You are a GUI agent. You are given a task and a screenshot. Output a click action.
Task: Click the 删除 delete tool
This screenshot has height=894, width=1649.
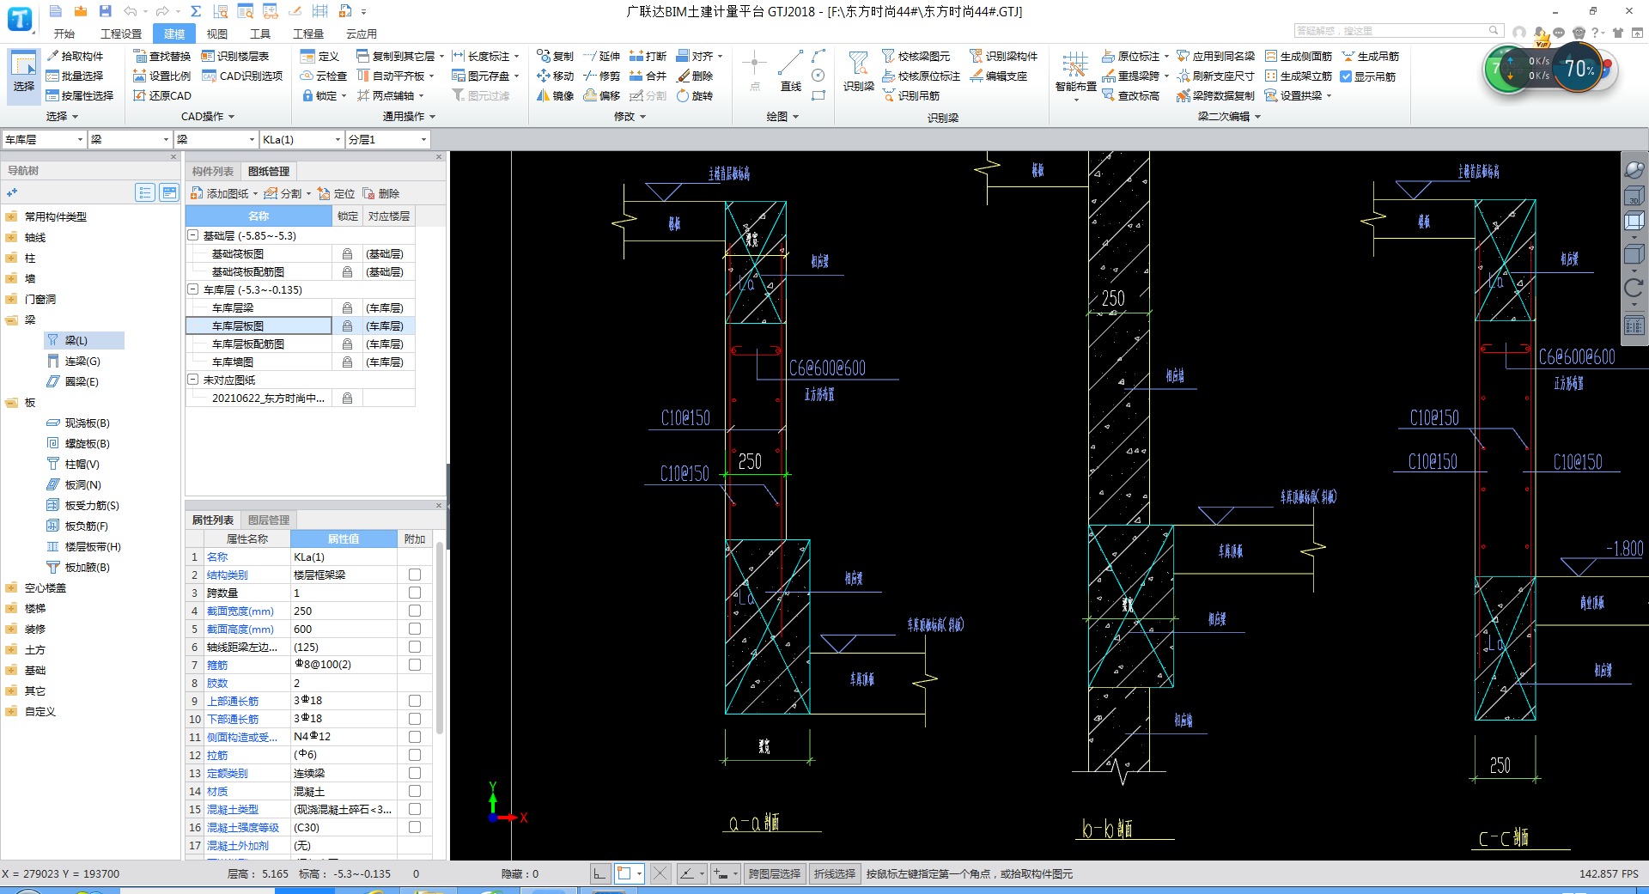pyautogui.click(x=695, y=76)
